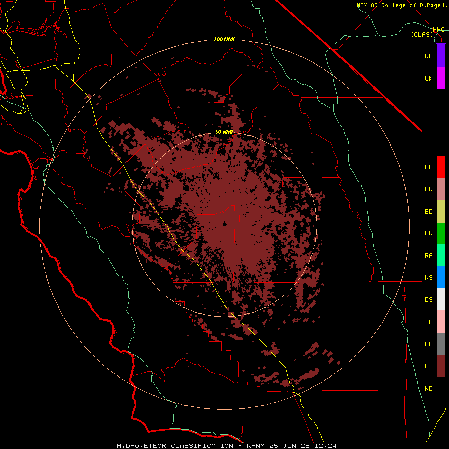The width and height of the screenshot is (449, 449).
Task: Click the RF legend label
Action: tap(428, 56)
